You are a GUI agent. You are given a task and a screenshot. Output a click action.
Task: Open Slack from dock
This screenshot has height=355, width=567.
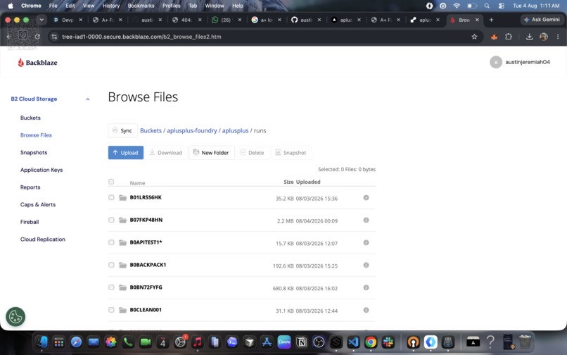388,342
